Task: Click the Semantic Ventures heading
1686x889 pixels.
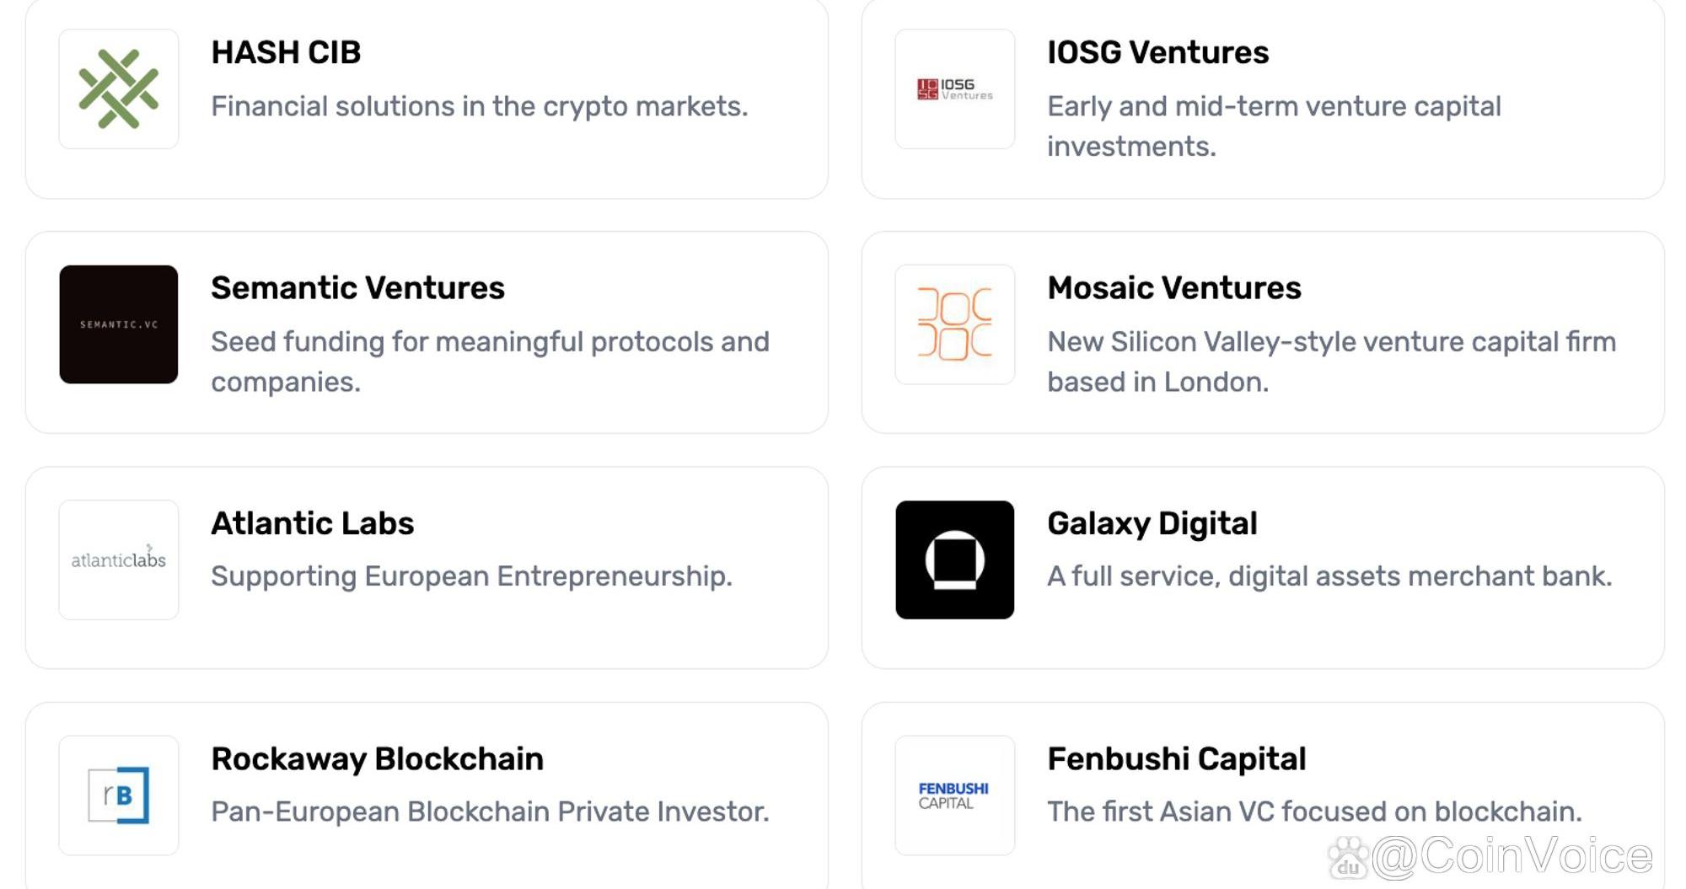Action: [x=357, y=287]
